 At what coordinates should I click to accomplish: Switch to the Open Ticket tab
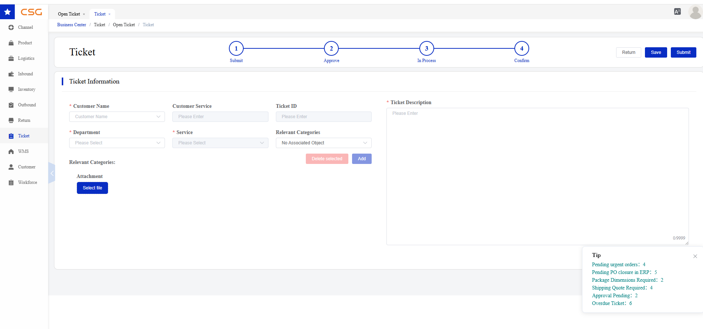point(69,14)
